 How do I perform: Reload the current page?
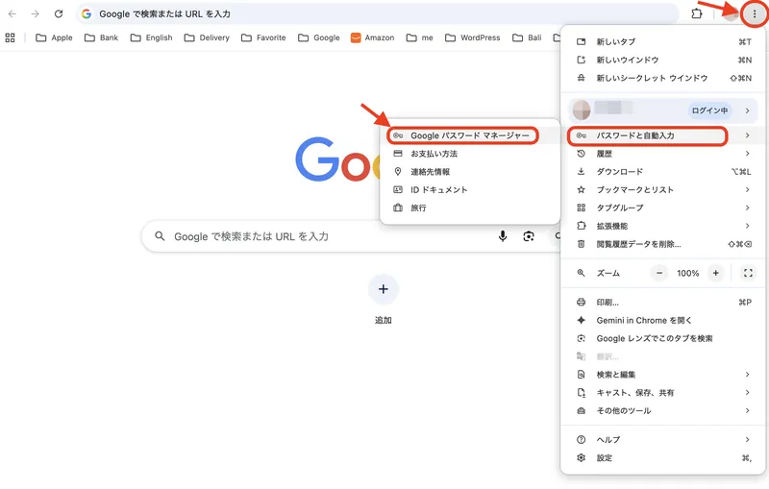[x=59, y=13]
